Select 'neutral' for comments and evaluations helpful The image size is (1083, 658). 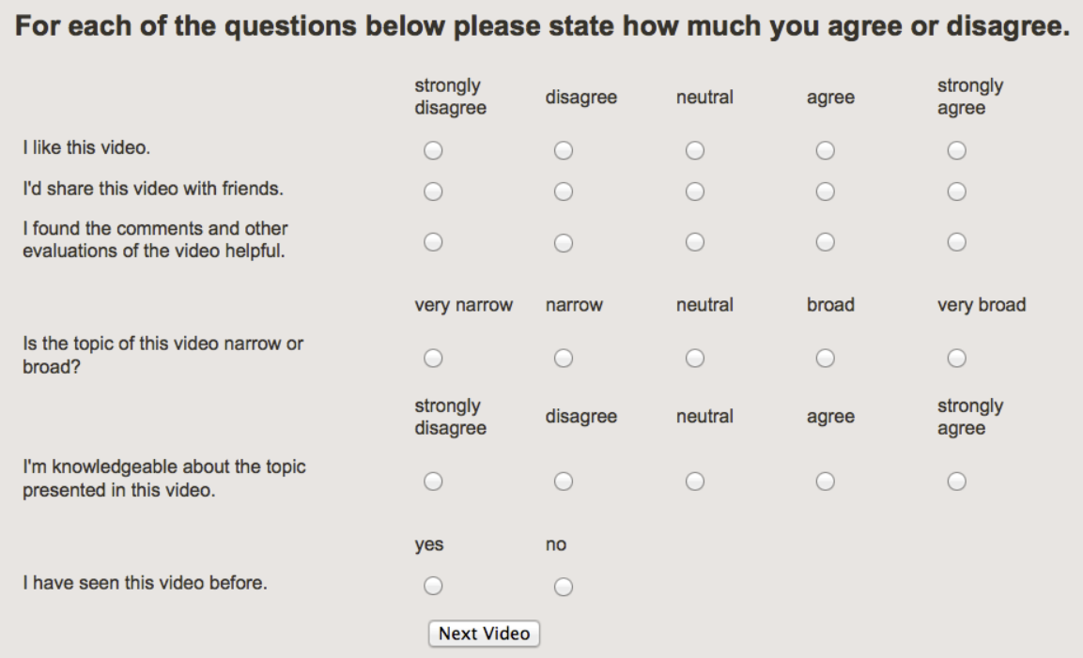(x=695, y=242)
